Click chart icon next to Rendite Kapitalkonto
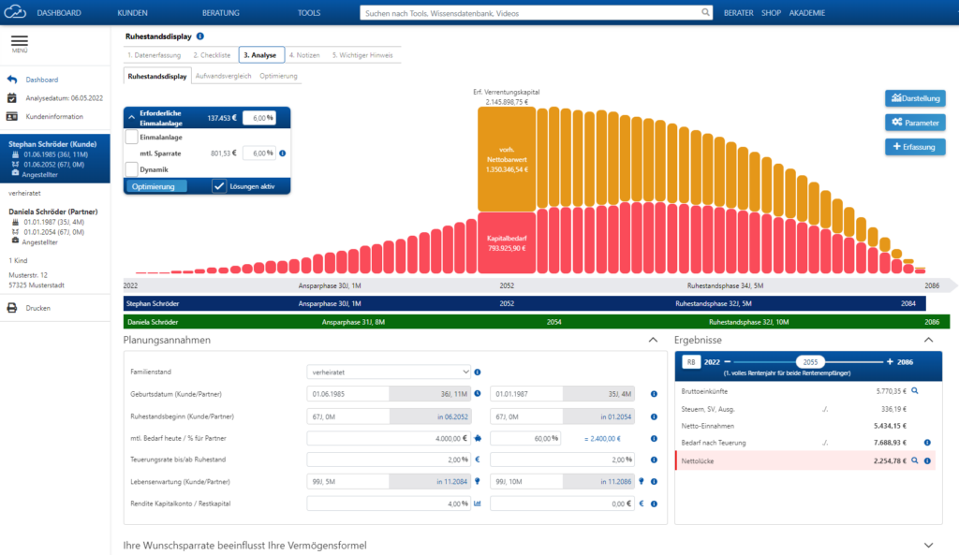 478,504
